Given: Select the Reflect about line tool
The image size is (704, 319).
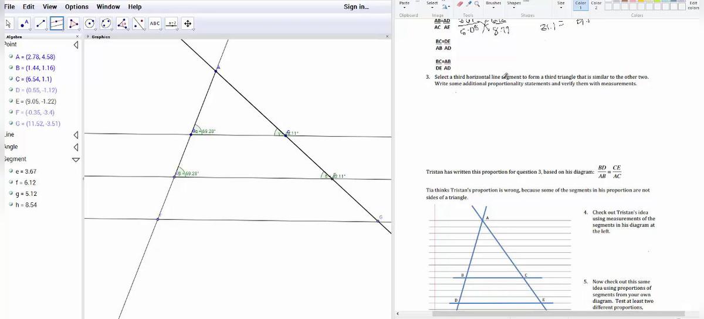Looking at the screenshot, I should tap(139, 23).
